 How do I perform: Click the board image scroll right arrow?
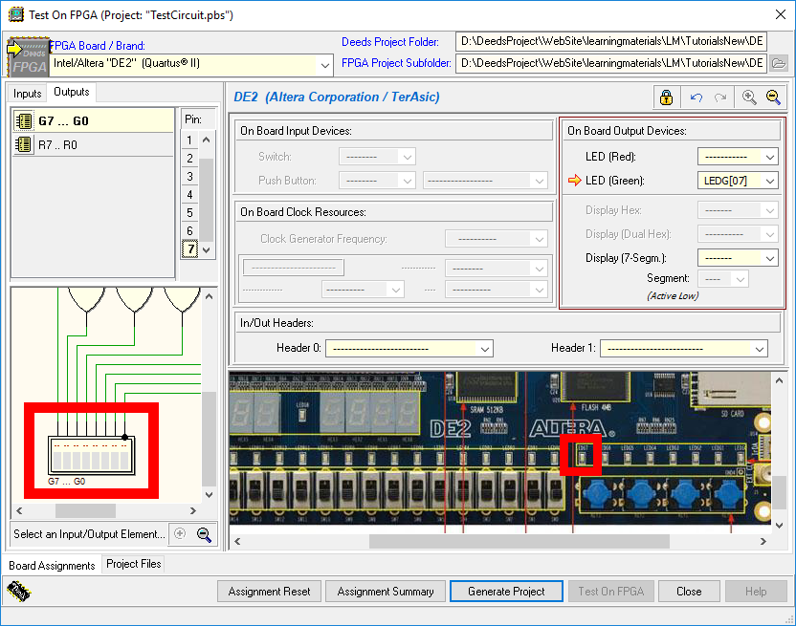pos(763,542)
